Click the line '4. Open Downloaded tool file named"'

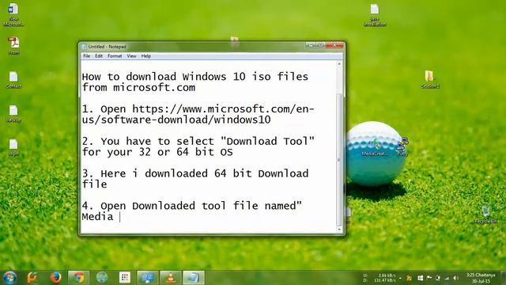(192, 206)
